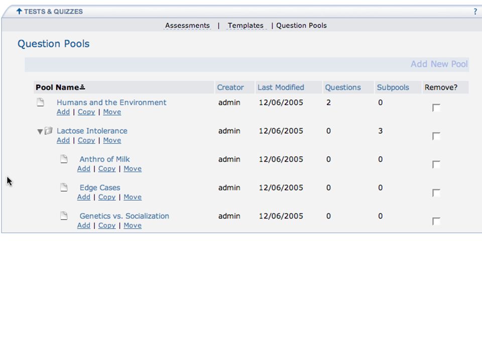Sort by Questions column header
The height and width of the screenshot is (361, 482).
pyautogui.click(x=343, y=87)
